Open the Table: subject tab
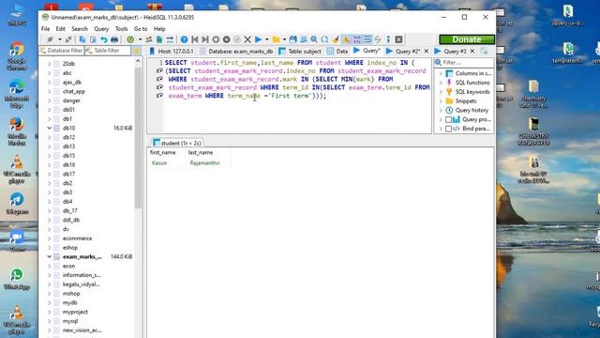This screenshot has height=338, width=600. [300, 51]
